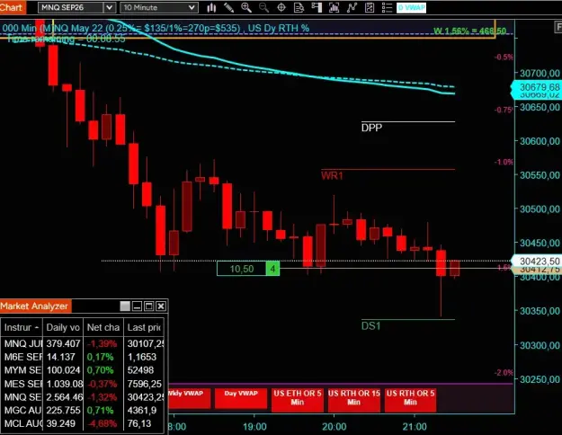Select the MCL AUG instrument row
This screenshot has height=435, width=562.
coord(83,423)
